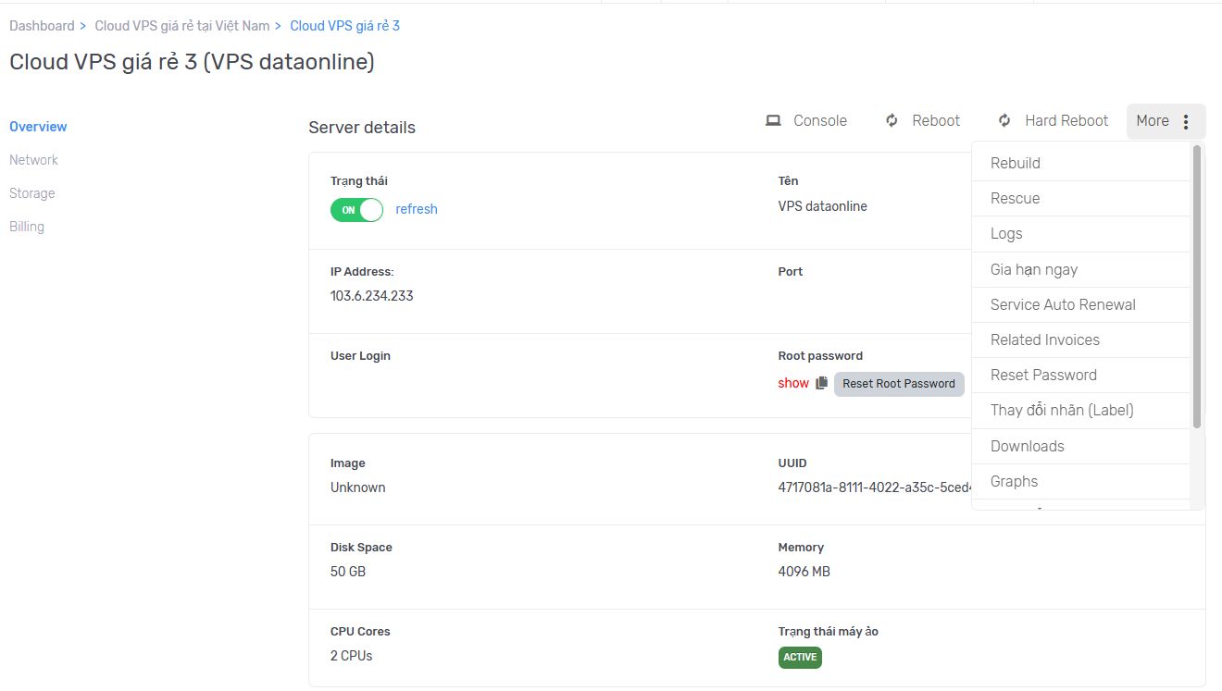Click the Reboot circular arrow icon
The image size is (1222, 691).
pyautogui.click(x=892, y=120)
